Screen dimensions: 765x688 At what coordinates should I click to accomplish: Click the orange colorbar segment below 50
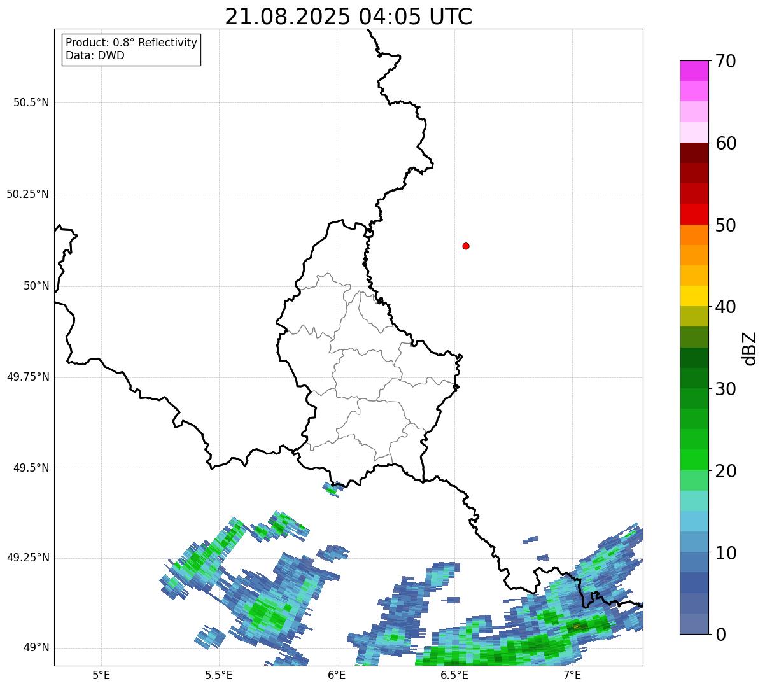click(x=694, y=235)
